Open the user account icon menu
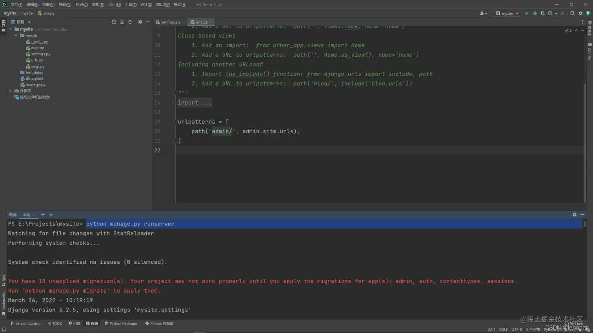Screen dimensions: 593x333 483,13
